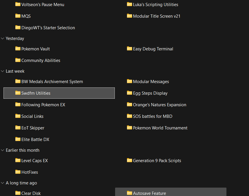This screenshot has height=196, width=249.
Task: Collapse the Last week group
Action: point(3,71)
